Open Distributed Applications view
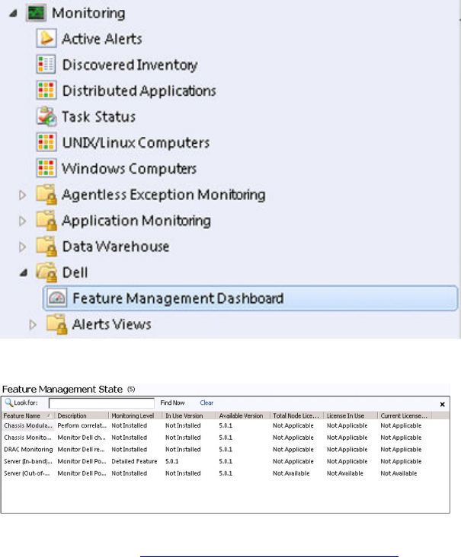 (139, 91)
